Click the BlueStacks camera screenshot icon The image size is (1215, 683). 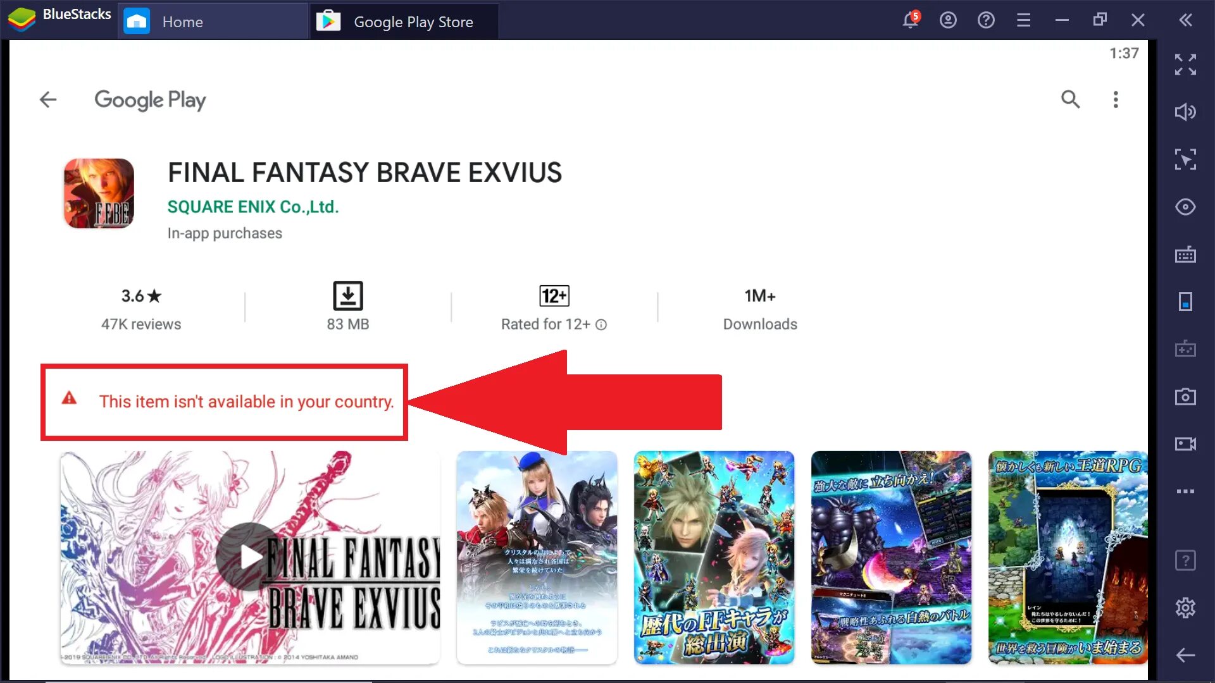point(1186,396)
